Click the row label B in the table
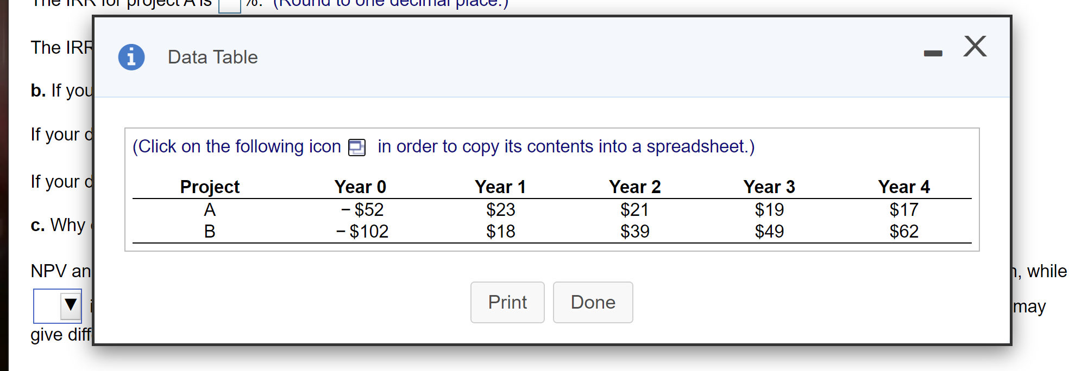Image resolution: width=1075 pixels, height=371 pixels. coord(210,231)
